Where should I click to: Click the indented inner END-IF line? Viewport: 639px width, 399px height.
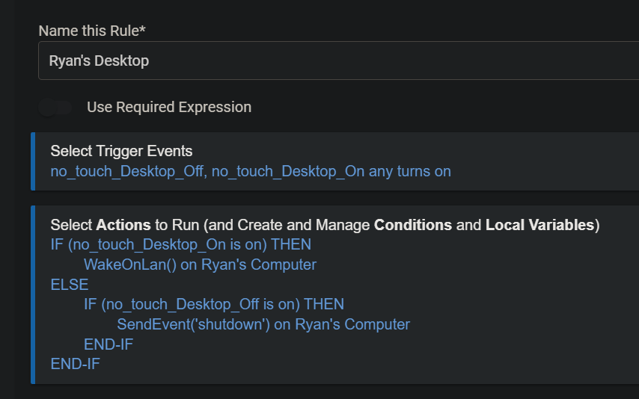point(108,344)
